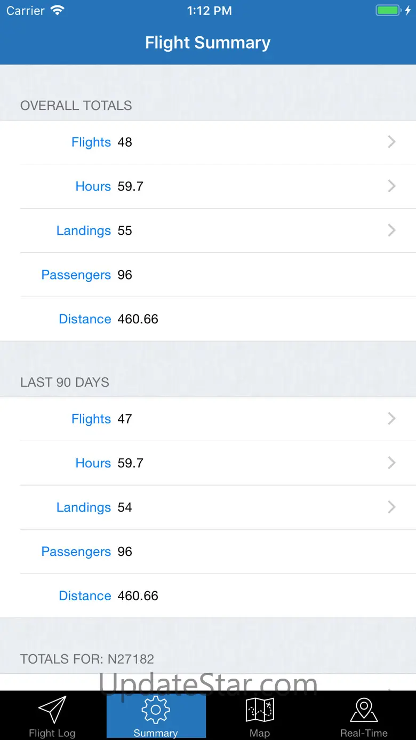Switch to the Flight Log tab label
This screenshot has height=740, width=416.
pos(52,733)
